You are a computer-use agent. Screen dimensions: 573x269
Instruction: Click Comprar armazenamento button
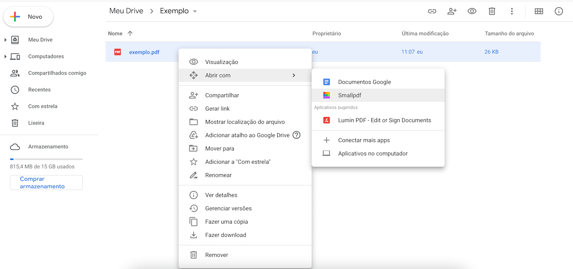(46, 183)
